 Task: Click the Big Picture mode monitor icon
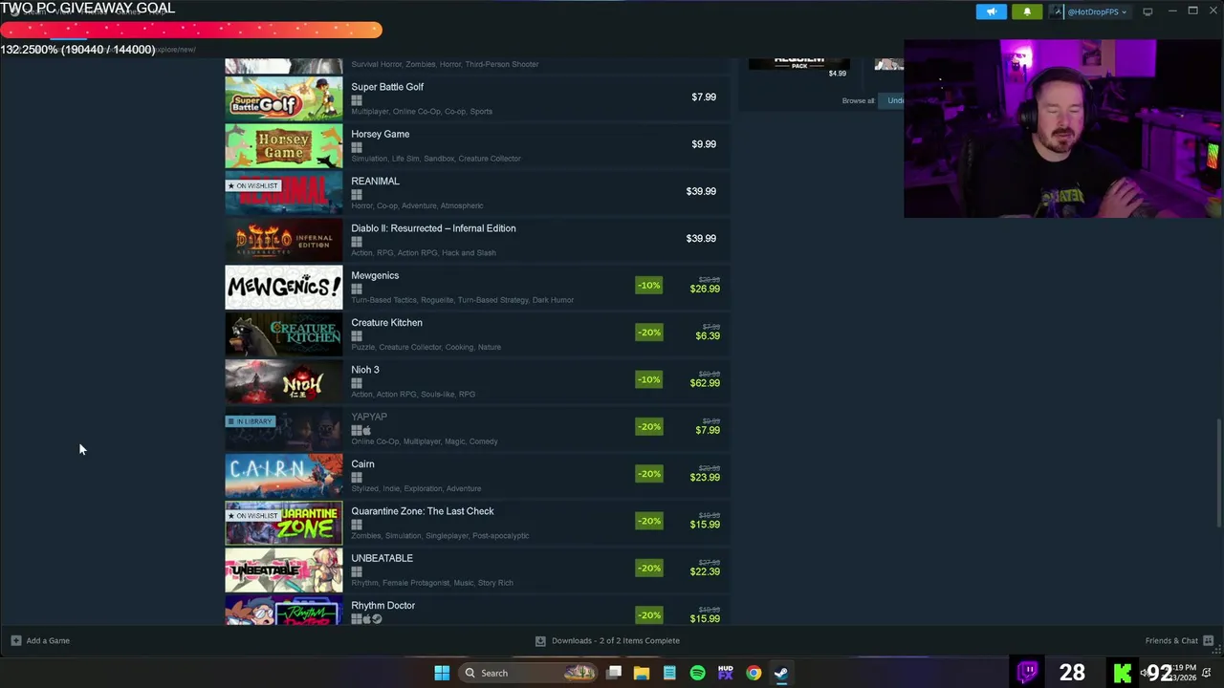1147,11
